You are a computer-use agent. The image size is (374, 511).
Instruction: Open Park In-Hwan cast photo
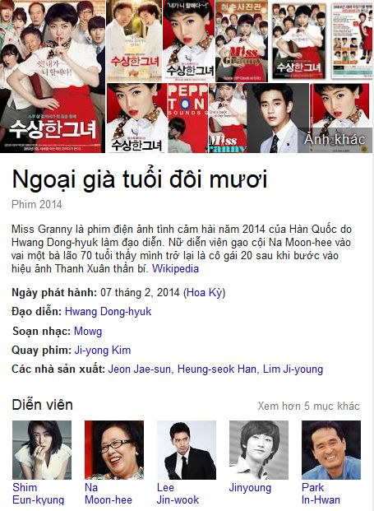tap(331, 450)
